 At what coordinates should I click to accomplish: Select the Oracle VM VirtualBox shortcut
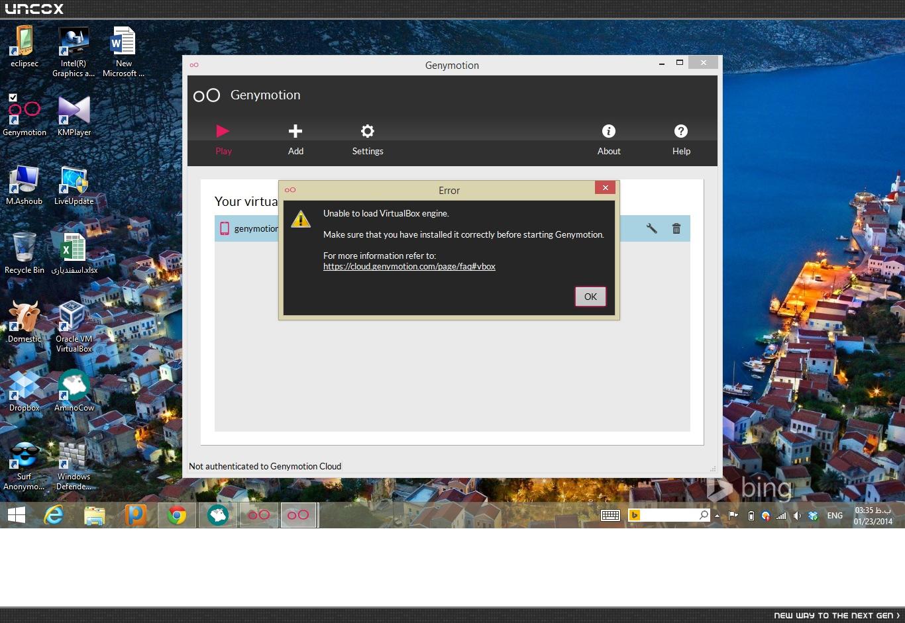tap(74, 326)
